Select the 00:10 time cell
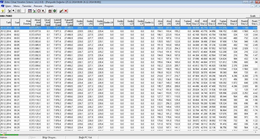The image size is (260, 139). point(15,62)
